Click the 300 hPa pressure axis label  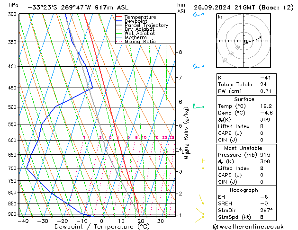point(13,14)
